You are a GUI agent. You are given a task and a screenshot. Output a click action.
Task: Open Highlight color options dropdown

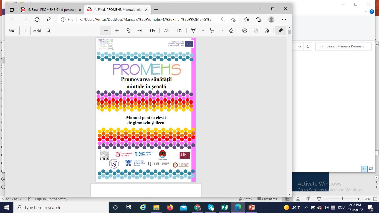click(x=221, y=31)
